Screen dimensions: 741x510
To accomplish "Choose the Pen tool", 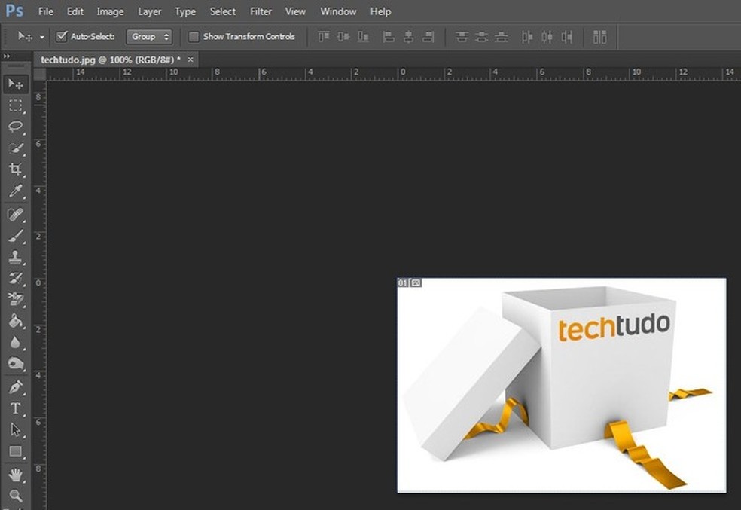I will 15,387.
